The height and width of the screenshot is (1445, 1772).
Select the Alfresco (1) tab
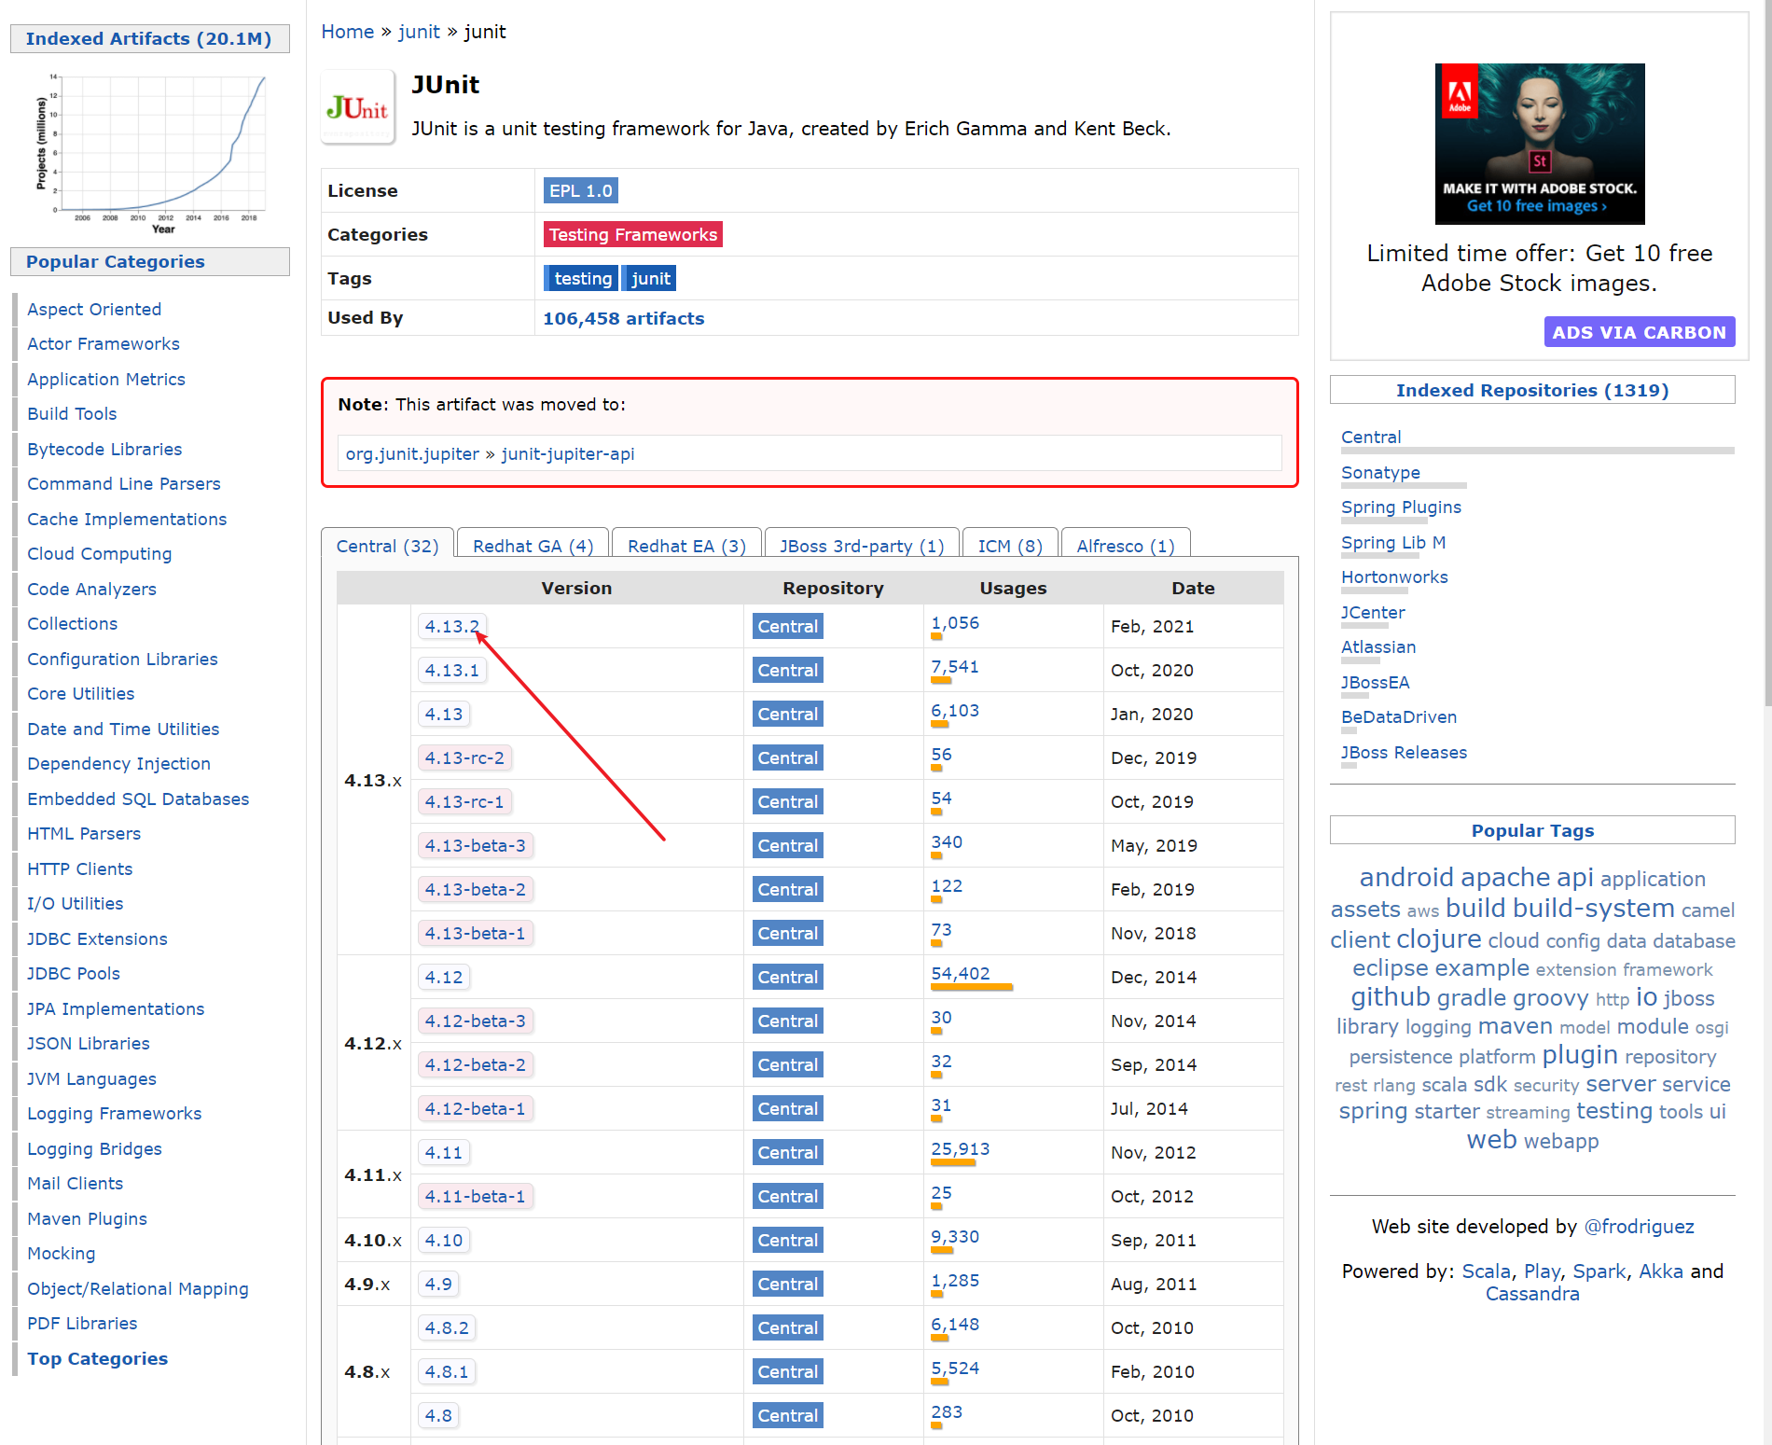1126,546
